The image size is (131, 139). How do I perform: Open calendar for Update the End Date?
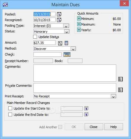86,115
